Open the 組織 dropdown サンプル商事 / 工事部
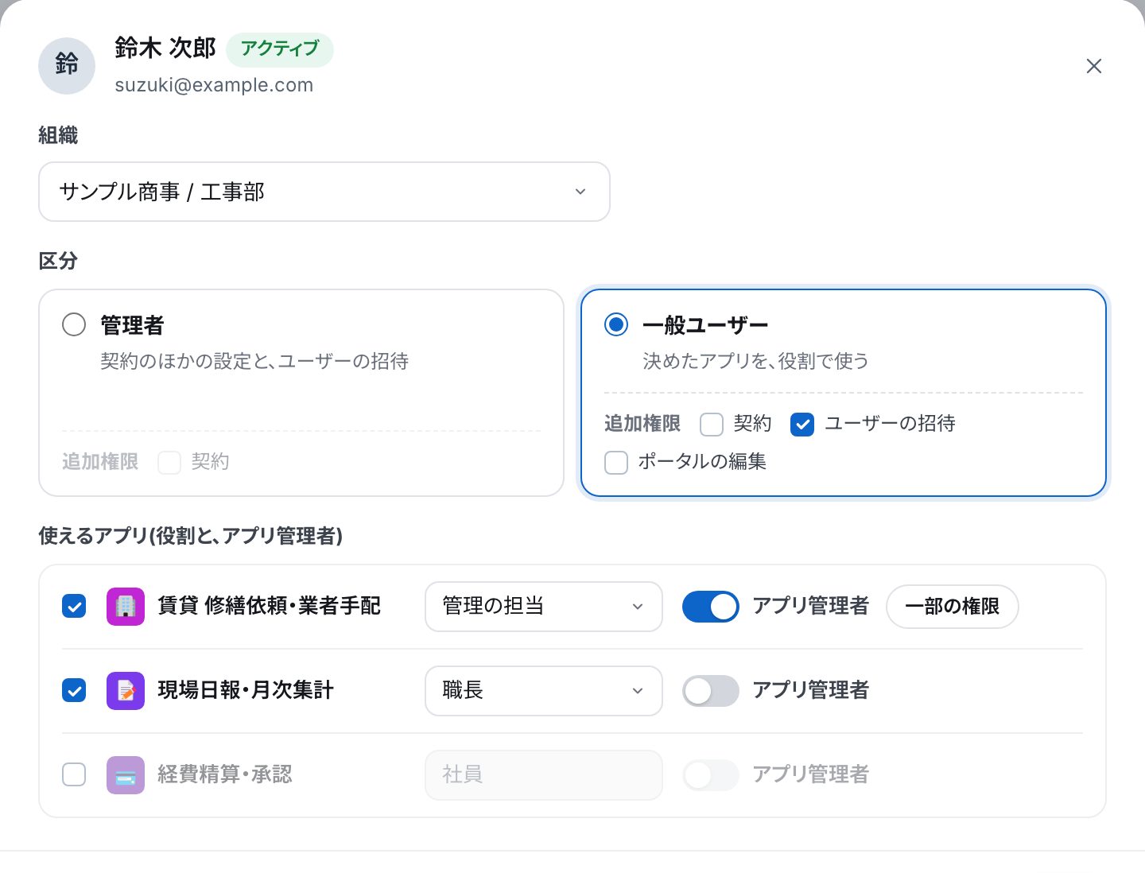 click(x=324, y=192)
